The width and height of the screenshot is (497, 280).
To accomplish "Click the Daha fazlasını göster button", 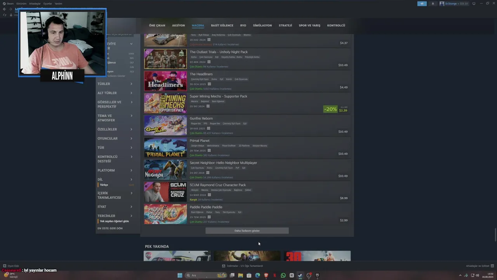I will point(247,231).
